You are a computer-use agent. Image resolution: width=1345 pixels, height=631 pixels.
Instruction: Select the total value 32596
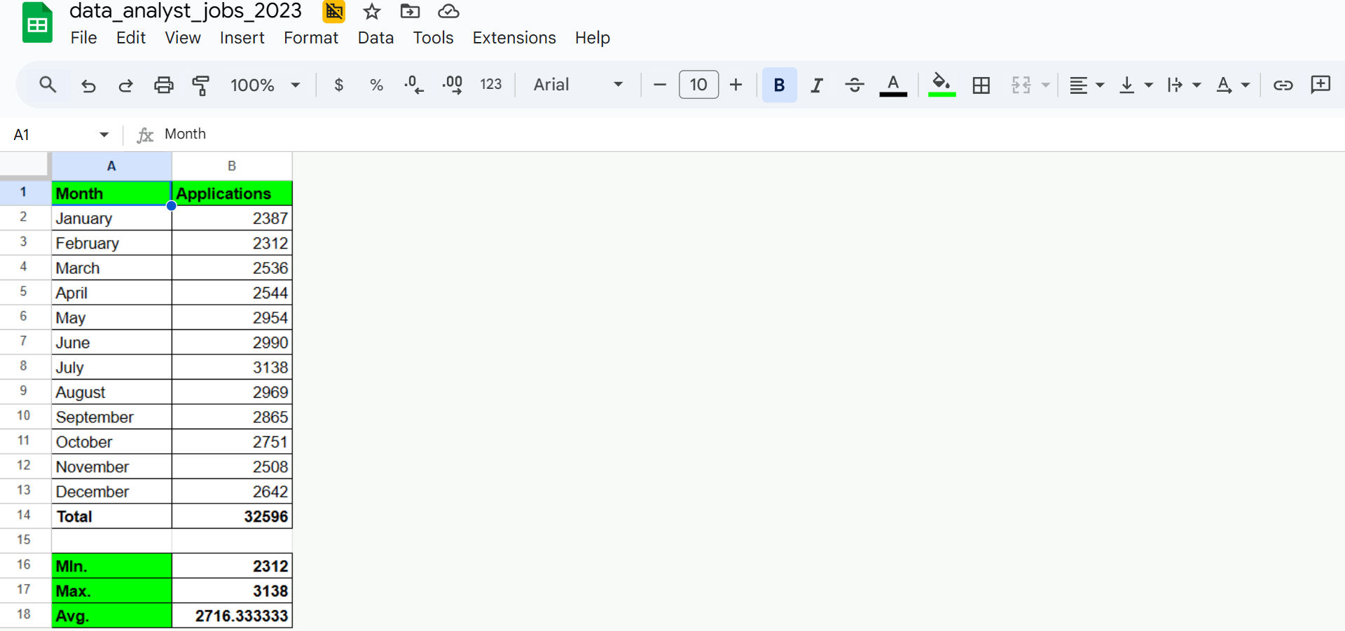pyautogui.click(x=232, y=517)
